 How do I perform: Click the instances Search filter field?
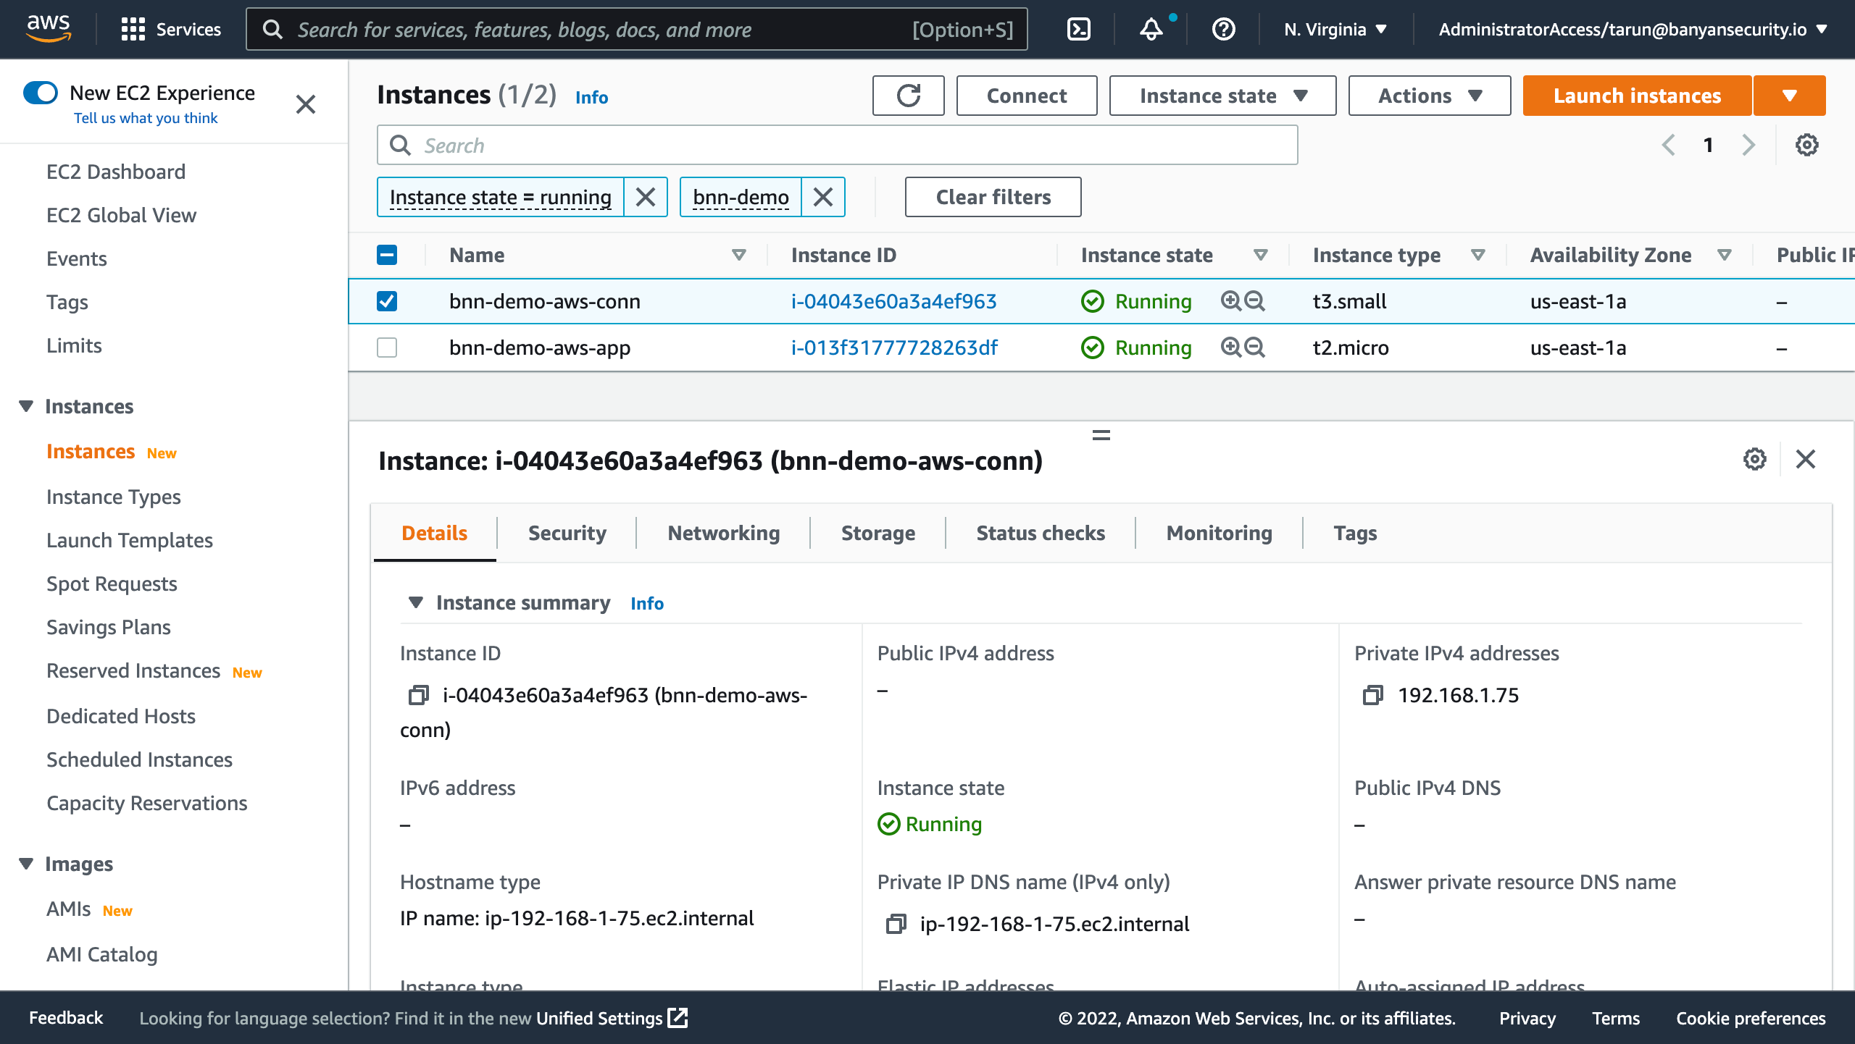click(x=837, y=145)
